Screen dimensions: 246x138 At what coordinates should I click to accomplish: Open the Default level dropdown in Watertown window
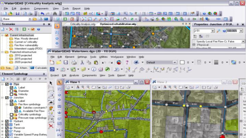click(175, 62)
